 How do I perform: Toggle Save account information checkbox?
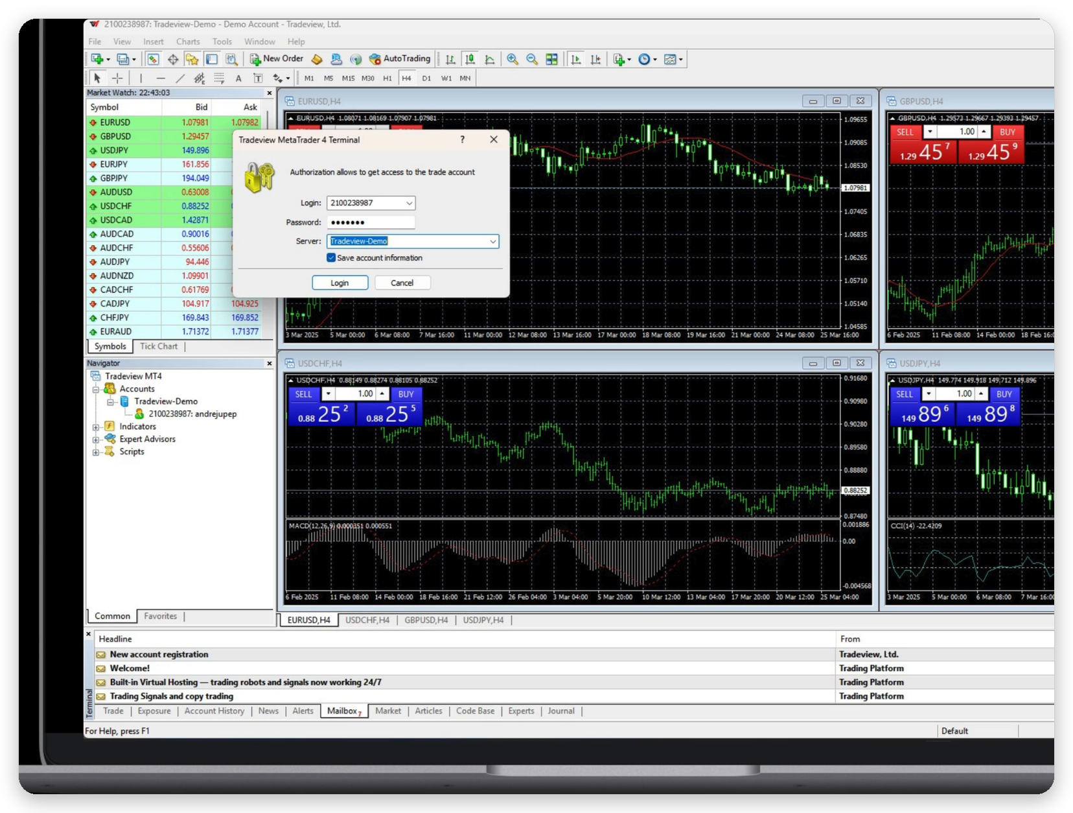tap(331, 258)
